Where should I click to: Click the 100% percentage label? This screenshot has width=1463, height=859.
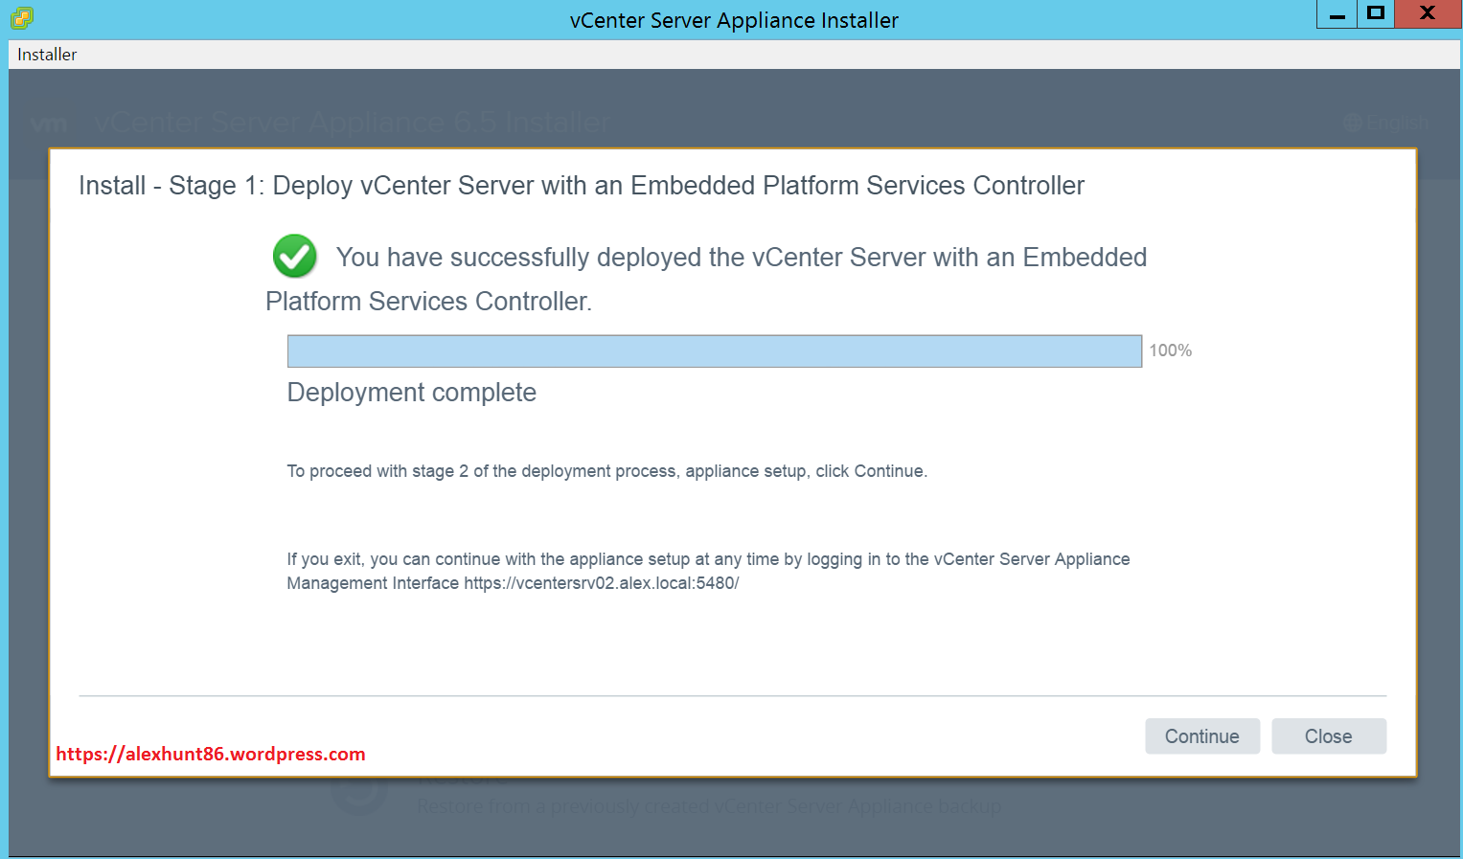point(1170,350)
